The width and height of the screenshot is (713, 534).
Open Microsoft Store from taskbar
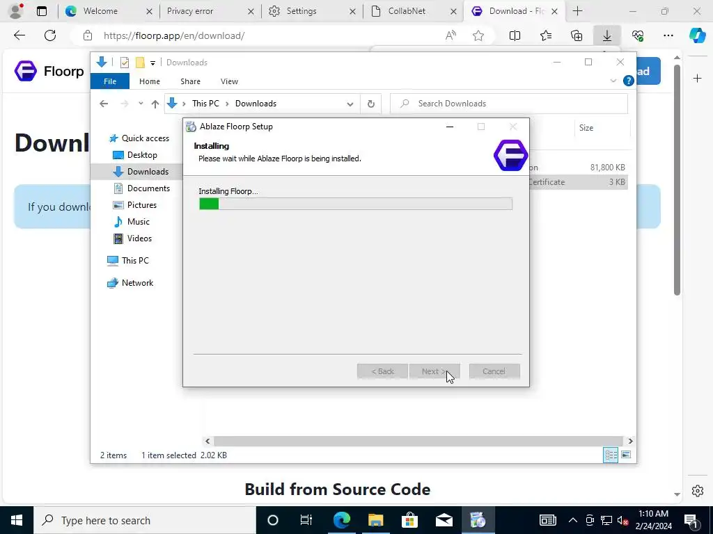[x=409, y=520]
